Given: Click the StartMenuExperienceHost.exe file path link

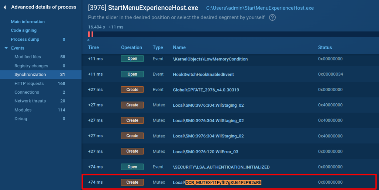Looking at the screenshot, I should (260, 8).
